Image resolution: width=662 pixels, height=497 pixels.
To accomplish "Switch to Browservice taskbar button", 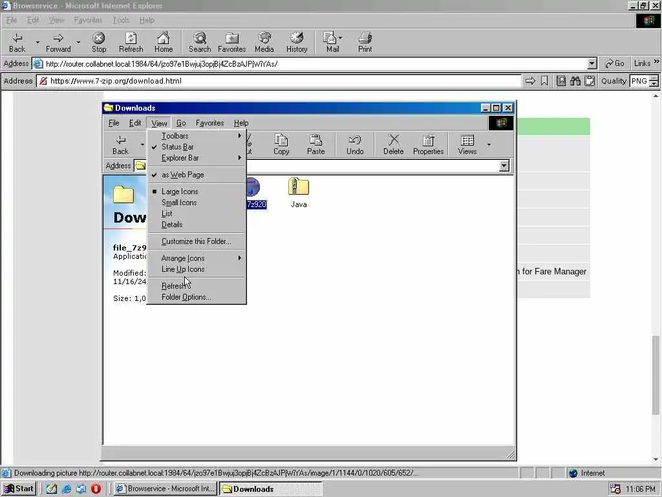I will (166, 489).
